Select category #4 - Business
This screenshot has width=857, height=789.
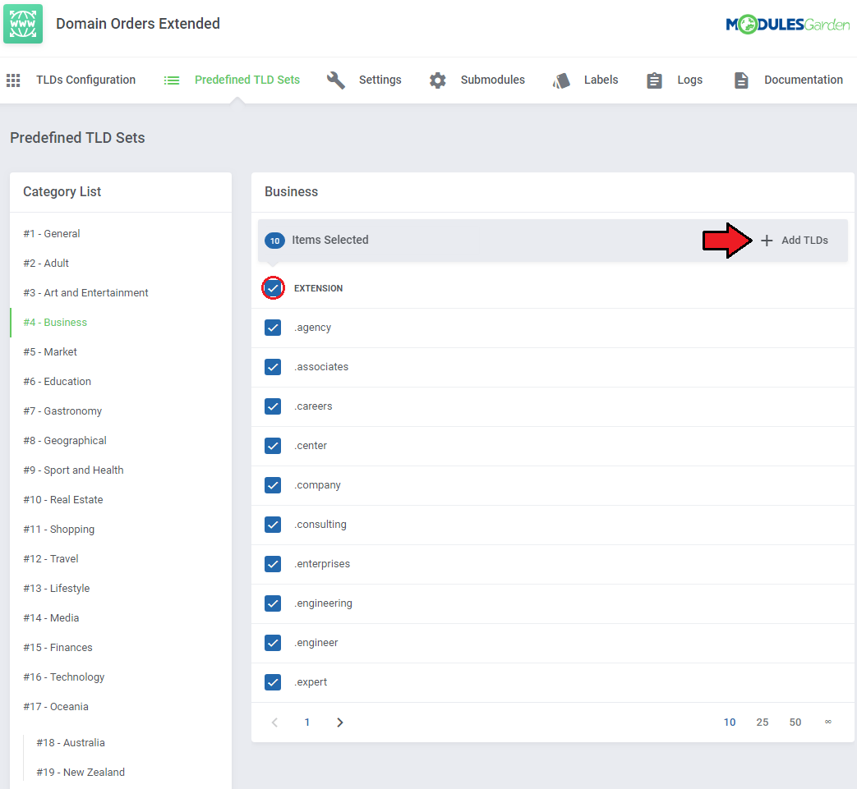(55, 322)
